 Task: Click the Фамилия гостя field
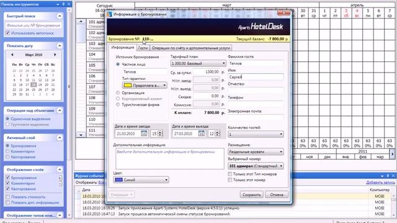256,63
